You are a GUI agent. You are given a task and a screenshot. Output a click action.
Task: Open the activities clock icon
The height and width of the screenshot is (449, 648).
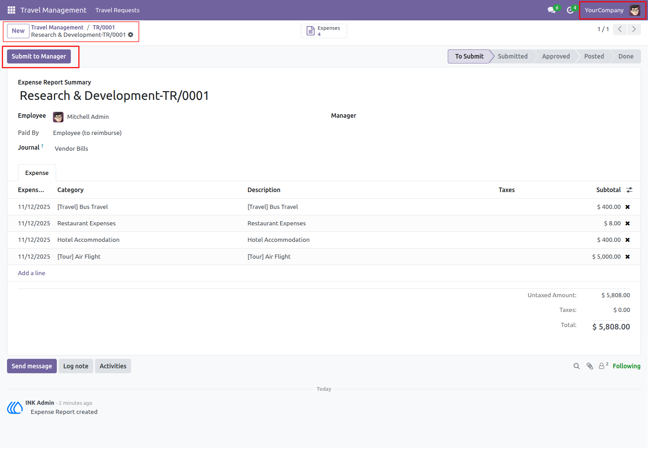570,10
